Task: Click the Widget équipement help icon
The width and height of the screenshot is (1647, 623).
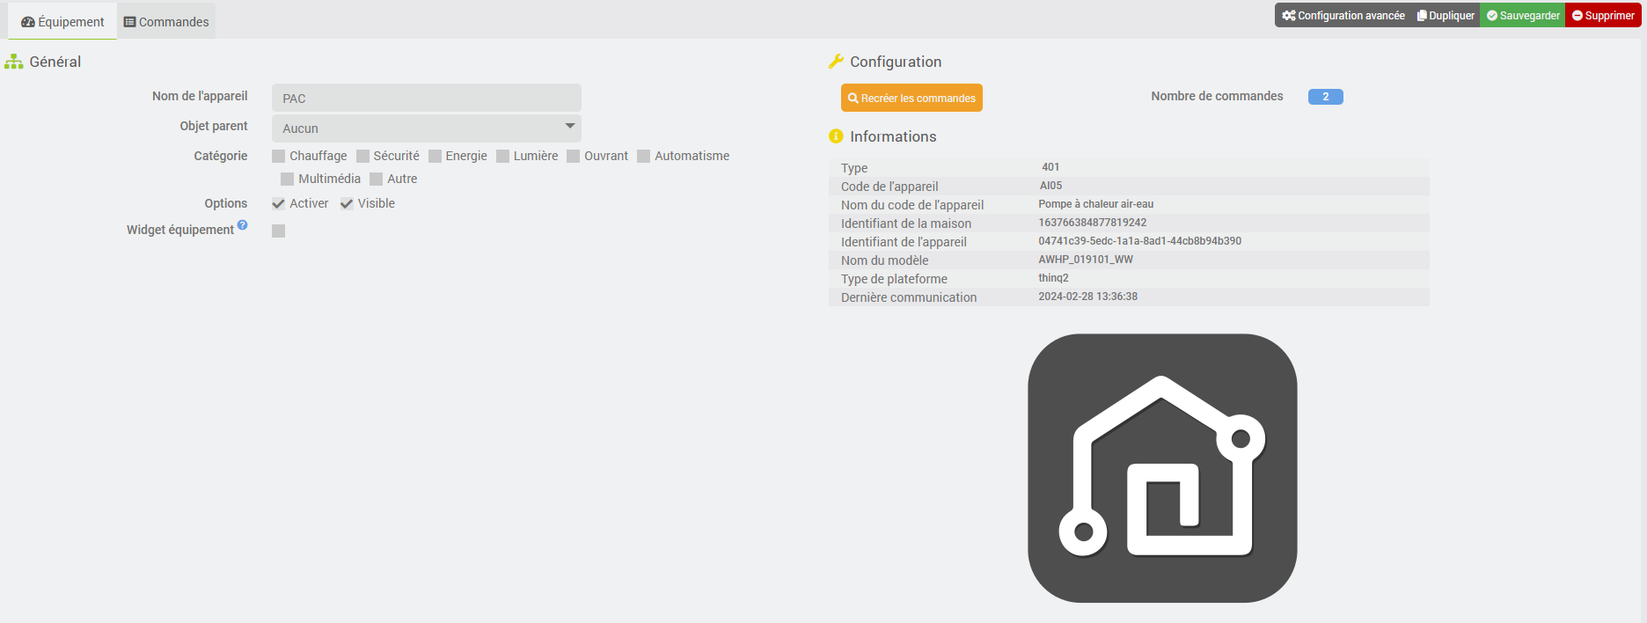Action: click(x=243, y=225)
